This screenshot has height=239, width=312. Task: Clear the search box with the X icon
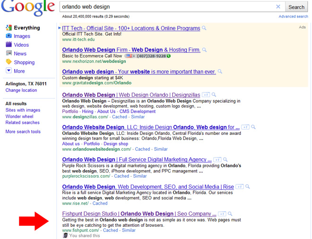[278, 7]
